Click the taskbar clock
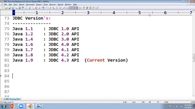Viewport: 195px width, 109px height. 188,106
